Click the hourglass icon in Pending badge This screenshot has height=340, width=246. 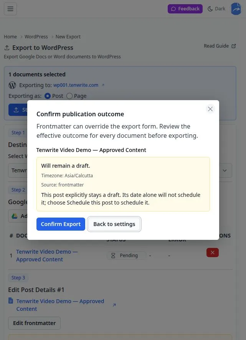pos(113,256)
